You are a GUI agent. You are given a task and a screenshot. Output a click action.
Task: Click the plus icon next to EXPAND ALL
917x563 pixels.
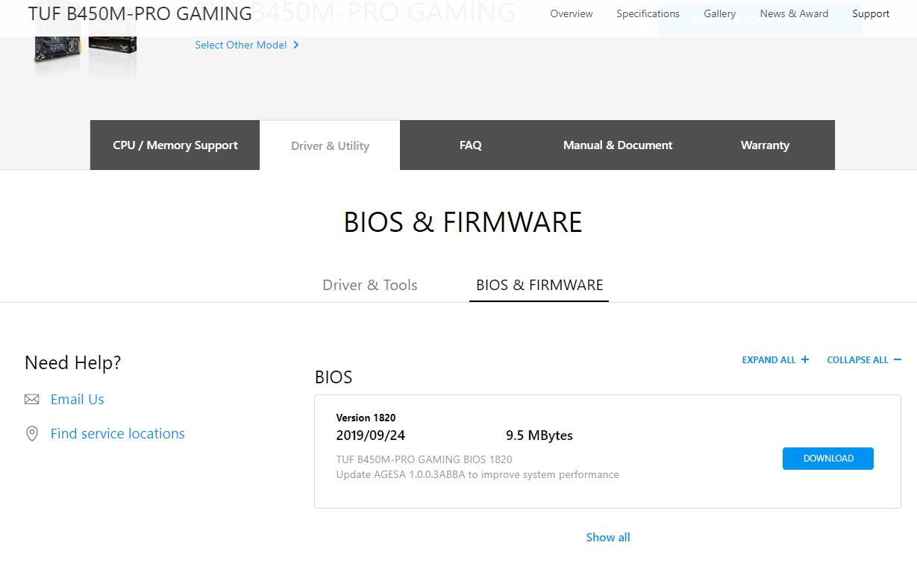click(805, 359)
